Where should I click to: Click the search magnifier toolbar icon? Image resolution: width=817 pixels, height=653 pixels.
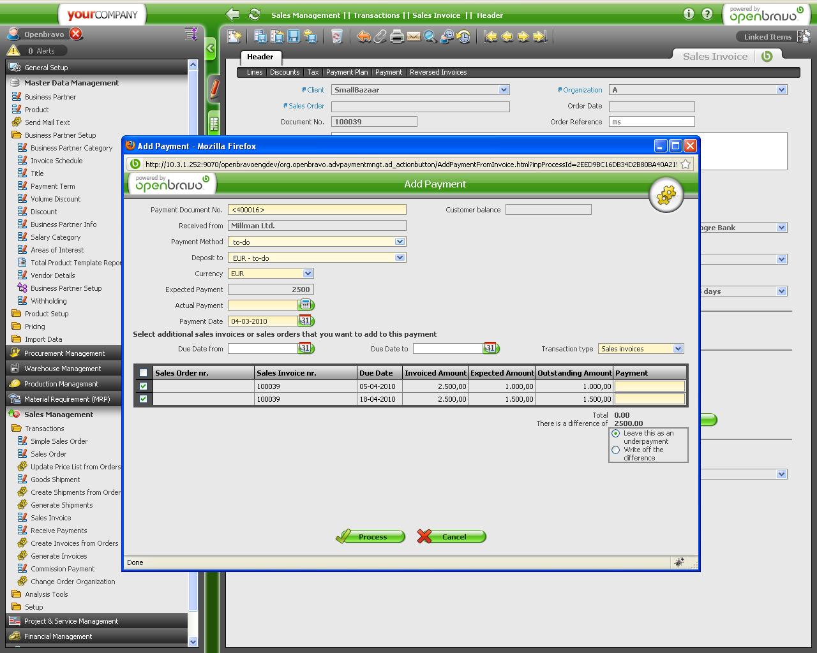tap(430, 37)
